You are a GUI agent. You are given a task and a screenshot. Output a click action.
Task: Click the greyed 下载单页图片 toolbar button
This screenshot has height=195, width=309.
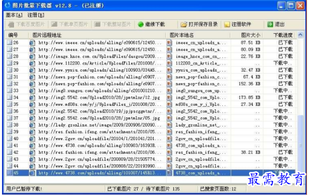pyautogui.click(x=70, y=24)
